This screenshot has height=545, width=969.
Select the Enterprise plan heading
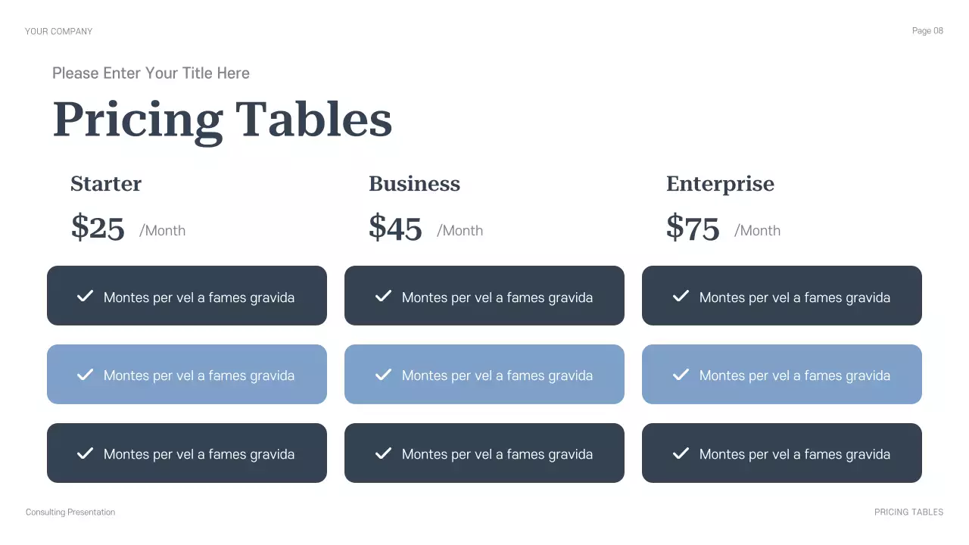(720, 184)
